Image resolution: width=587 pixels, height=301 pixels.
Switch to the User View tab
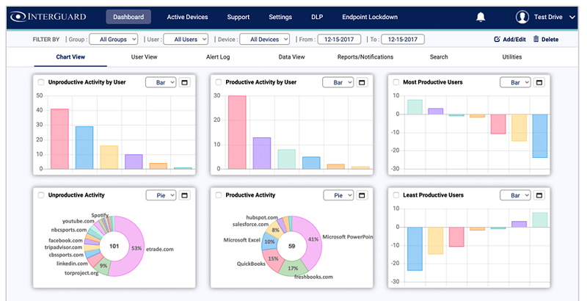pyautogui.click(x=144, y=57)
